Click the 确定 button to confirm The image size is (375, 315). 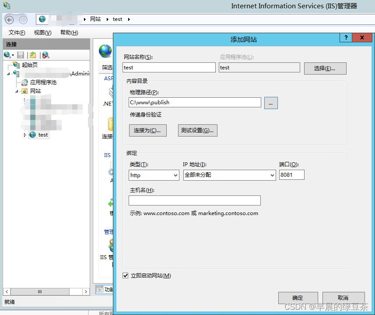pyautogui.click(x=298, y=298)
